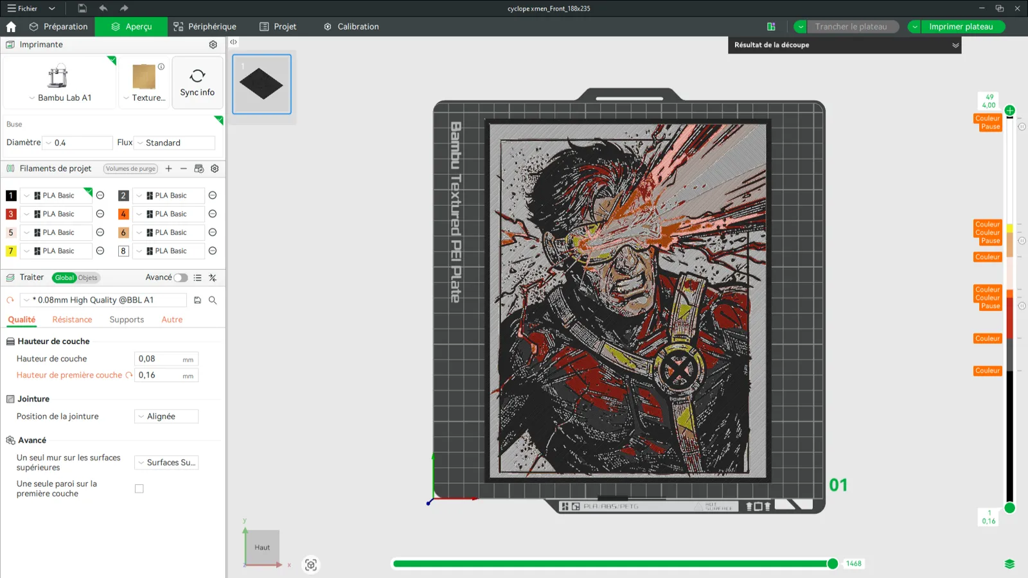Open the Résistance settings tab
The height and width of the screenshot is (578, 1028).
coord(72,320)
